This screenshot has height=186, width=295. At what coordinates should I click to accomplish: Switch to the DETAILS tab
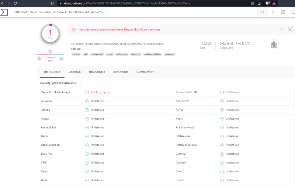[74, 72]
